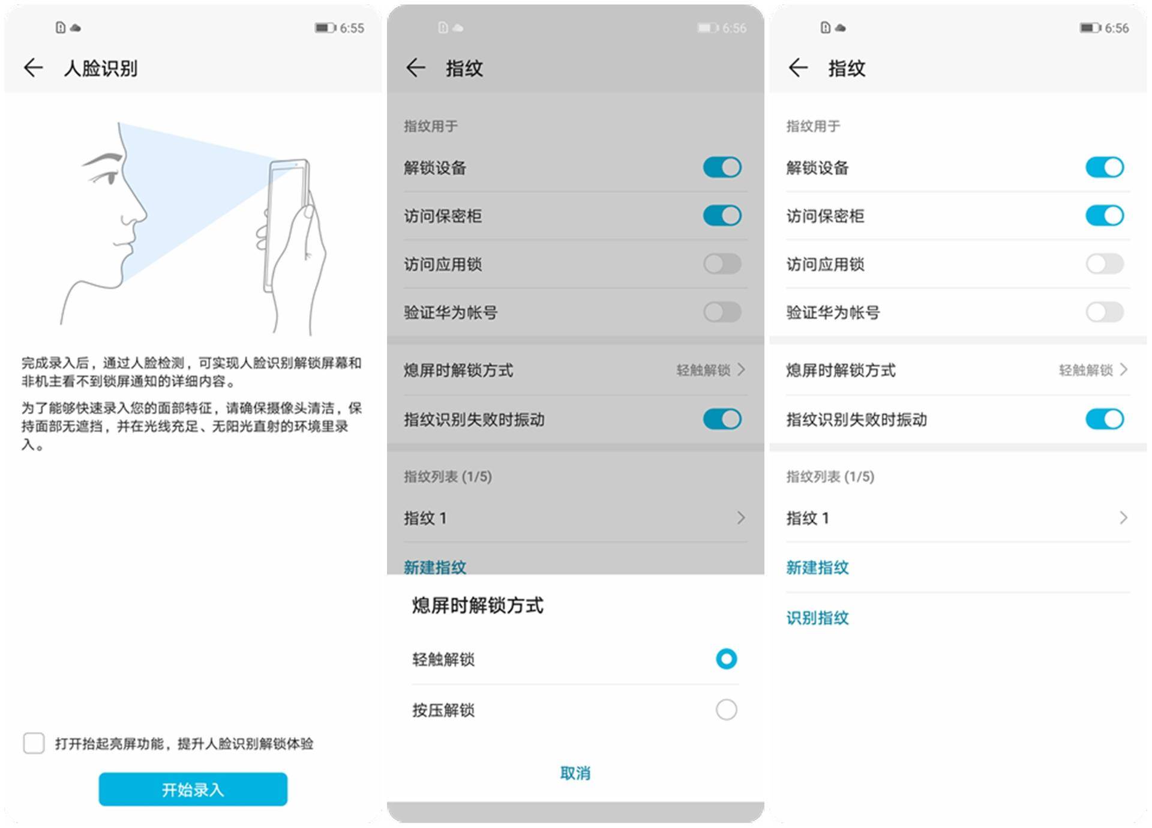Tap face scanning illustration
Viewport: 1152px width, 828px height.
193,227
